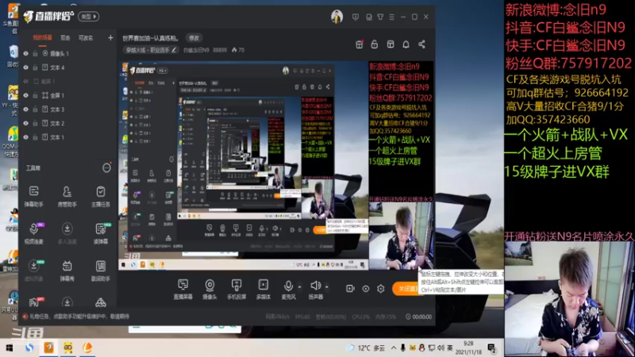Click the lock icon in the top toolbar
Image resolution: width=635 pixels, height=357 pixels.
(375, 44)
